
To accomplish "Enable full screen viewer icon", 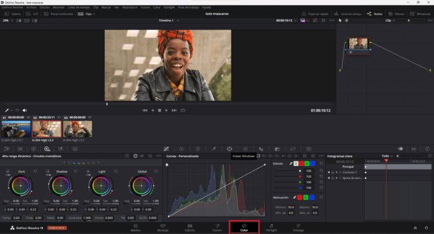I will 323,20.
